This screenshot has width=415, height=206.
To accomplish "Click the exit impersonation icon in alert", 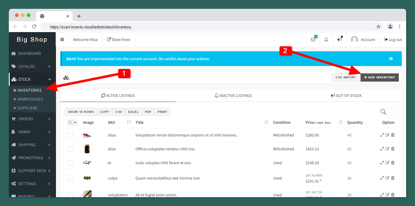I will point(391,59).
